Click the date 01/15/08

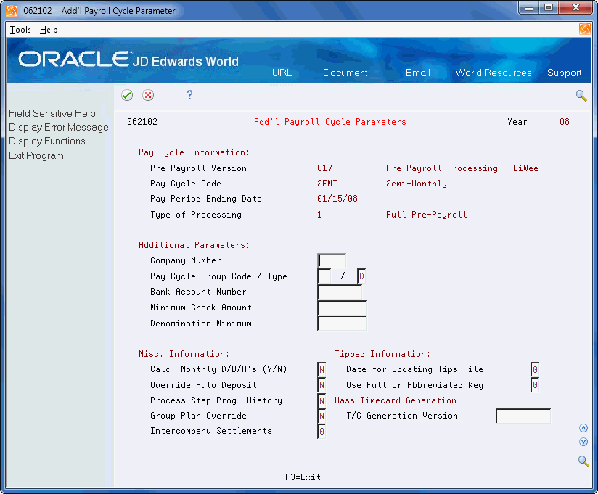[337, 199]
